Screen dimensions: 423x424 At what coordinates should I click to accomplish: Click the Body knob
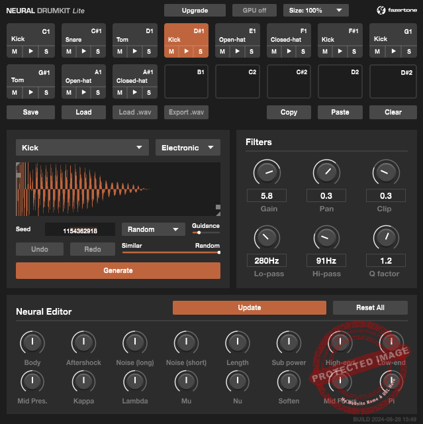point(32,342)
